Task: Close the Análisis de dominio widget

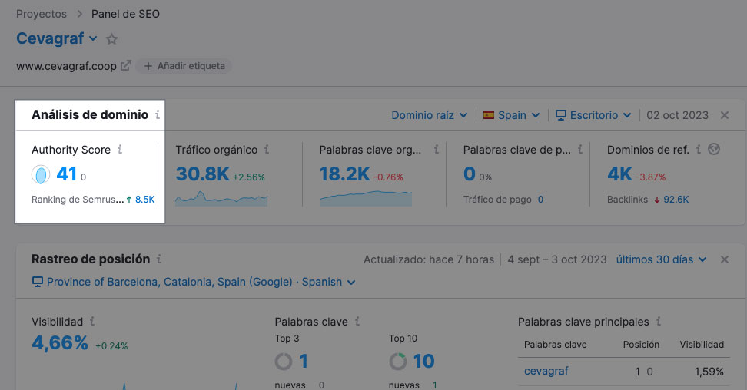Action: click(724, 115)
